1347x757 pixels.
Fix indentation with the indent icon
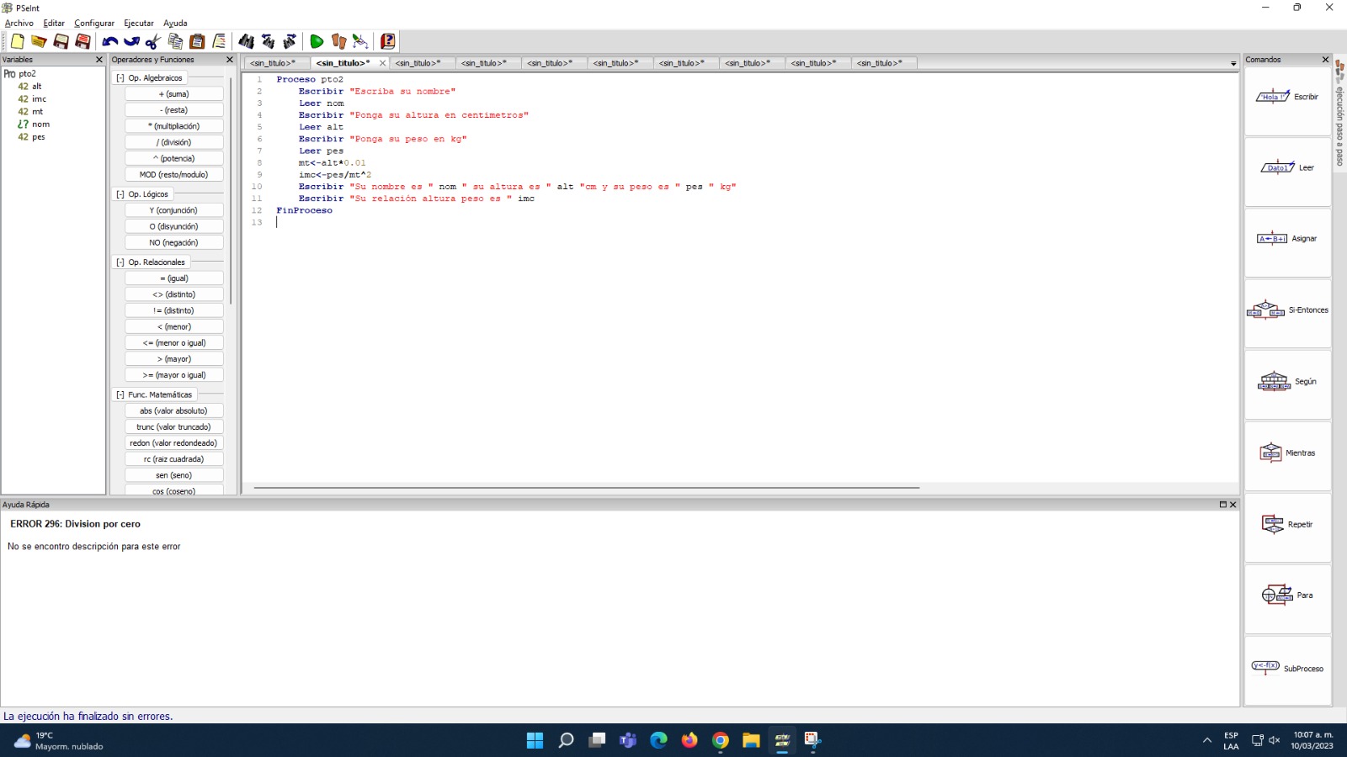click(x=219, y=41)
